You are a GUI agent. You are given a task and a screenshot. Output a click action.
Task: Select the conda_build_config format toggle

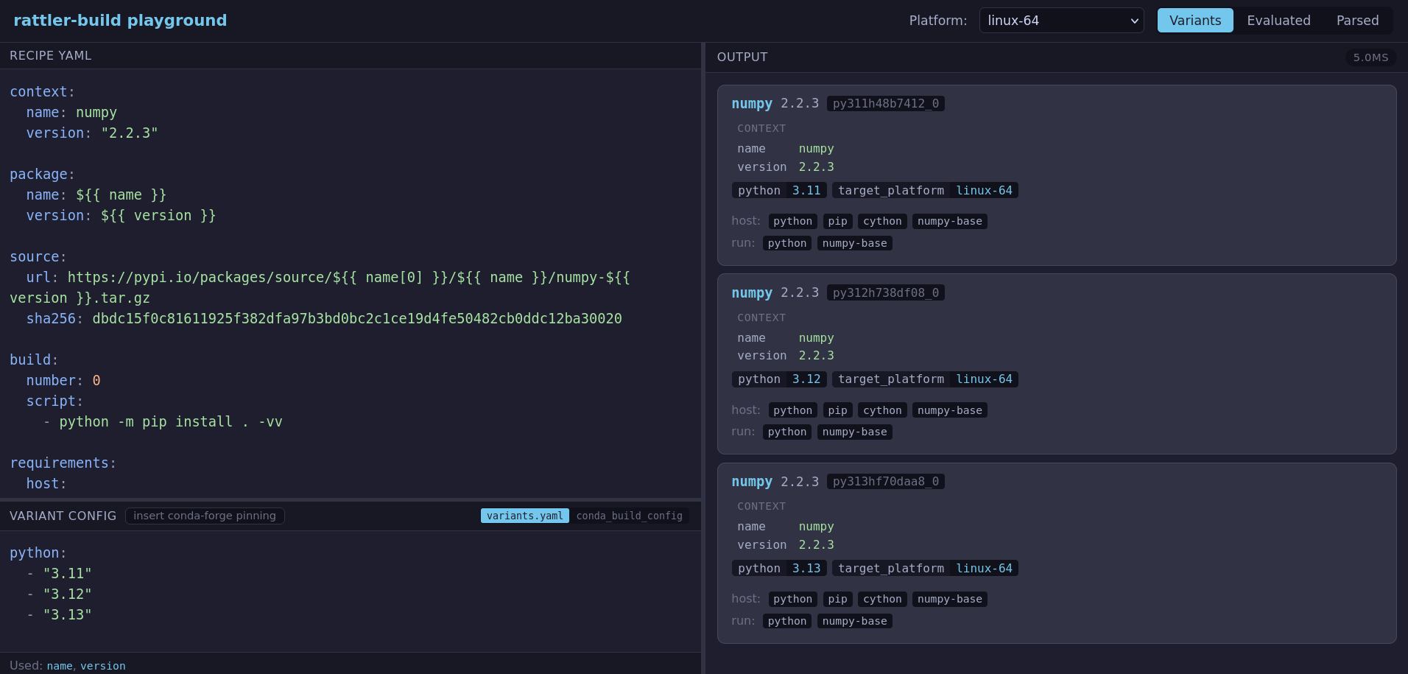(629, 516)
